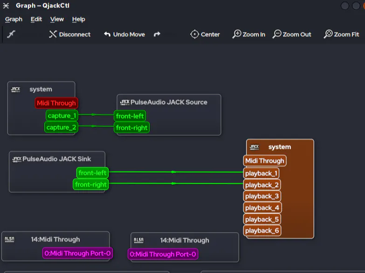Select the PulseAudio JACK Source node title

[169, 102]
